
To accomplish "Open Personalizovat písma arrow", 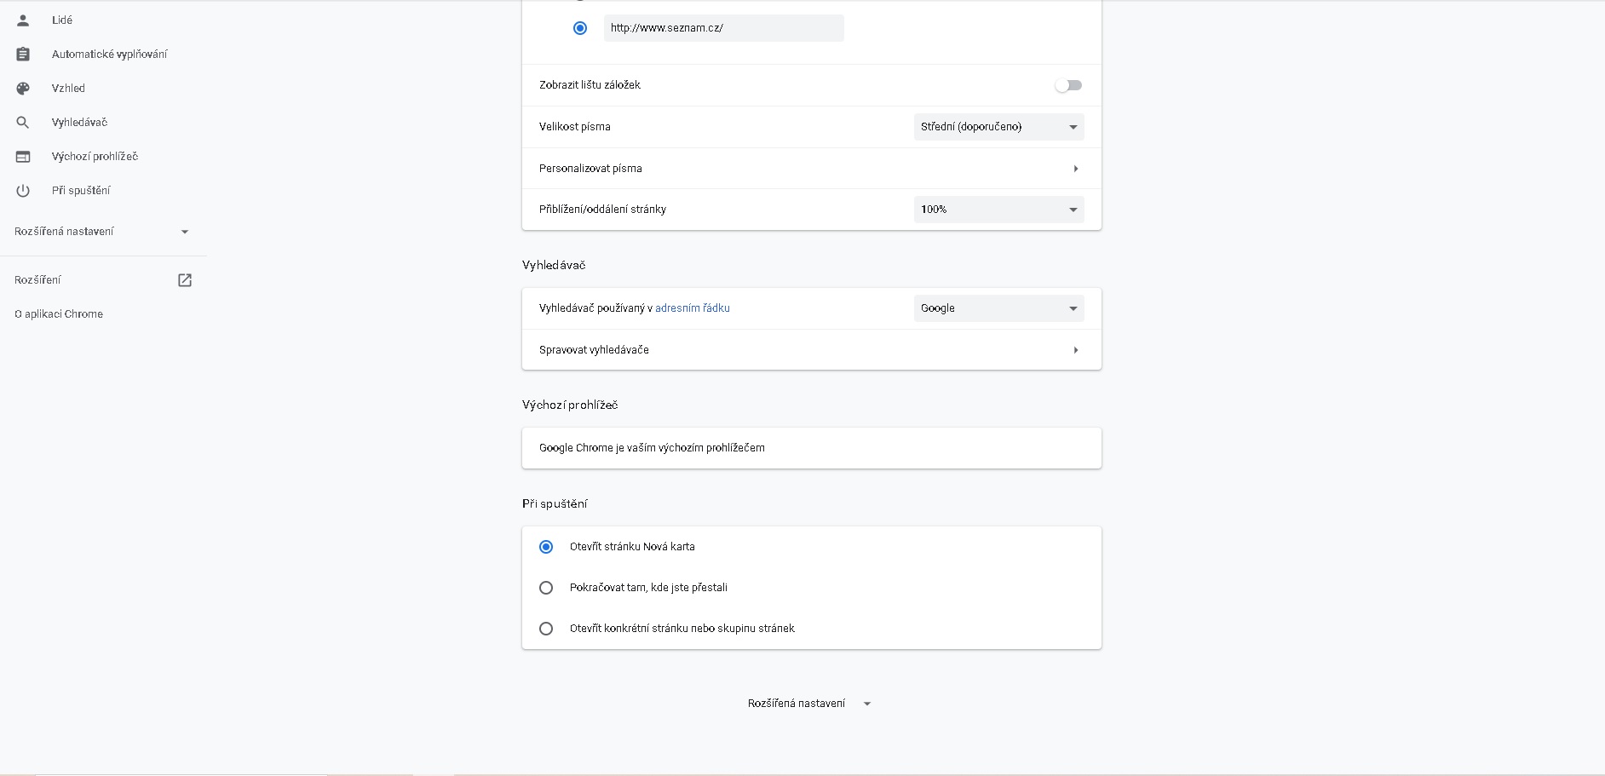I will 1075,169.
